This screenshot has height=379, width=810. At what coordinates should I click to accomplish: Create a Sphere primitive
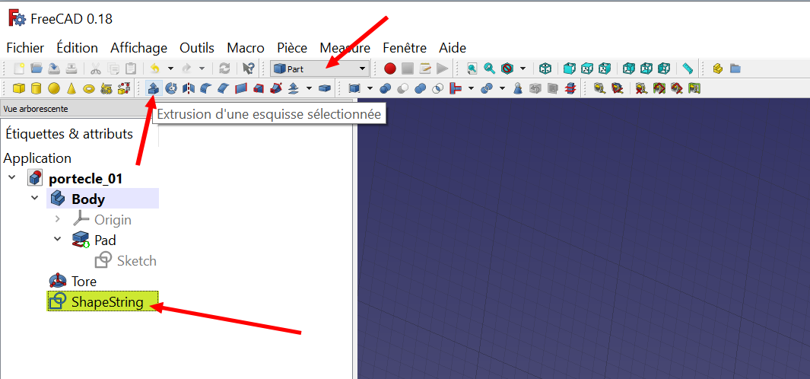point(54,88)
